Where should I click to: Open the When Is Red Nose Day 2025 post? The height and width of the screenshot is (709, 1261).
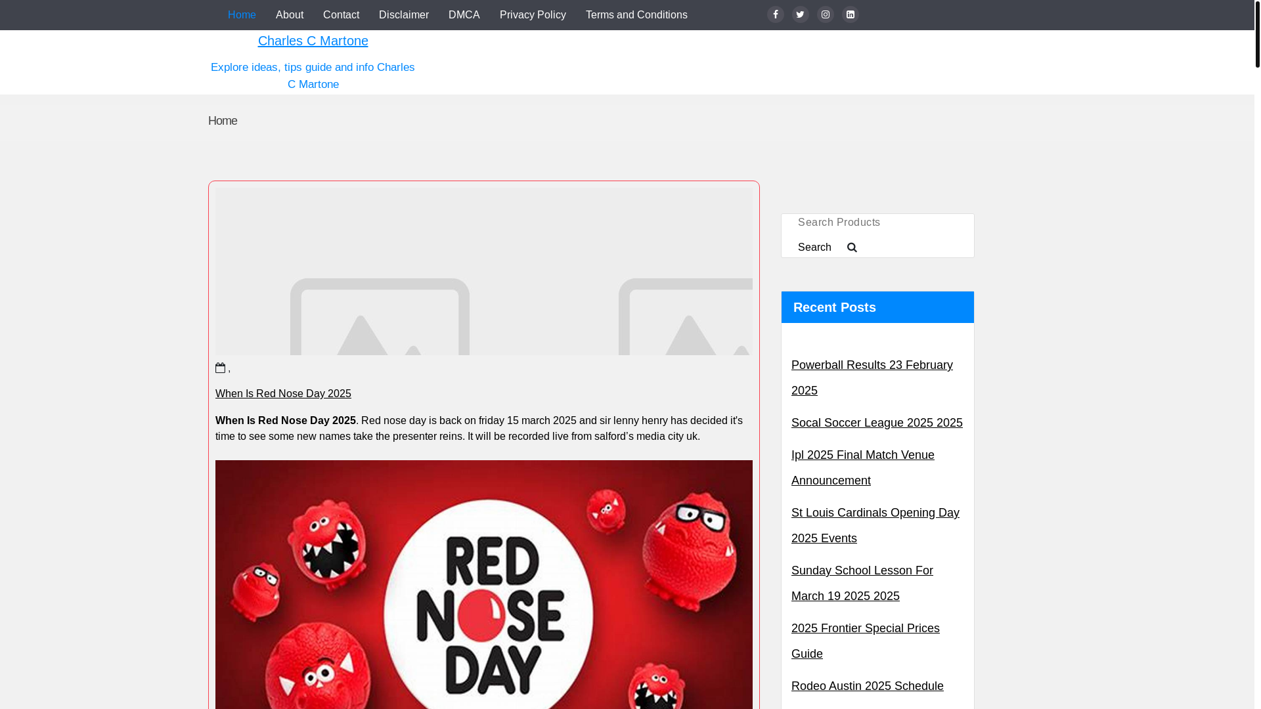pos(283,393)
